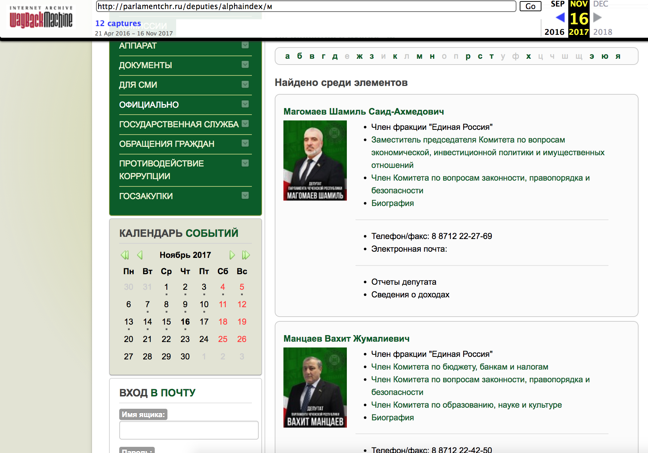648x453 pixels.
Task: Click the Имя ящика mailbox input field
Action: (x=189, y=430)
